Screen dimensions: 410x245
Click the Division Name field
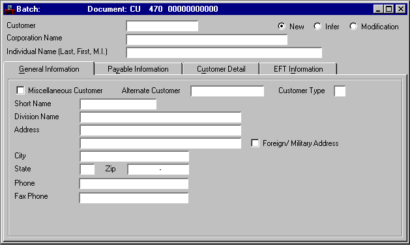(x=160, y=117)
